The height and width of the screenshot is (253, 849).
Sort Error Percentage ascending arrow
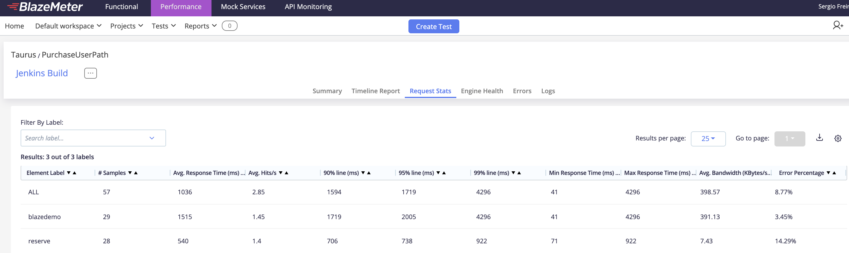[x=834, y=173]
